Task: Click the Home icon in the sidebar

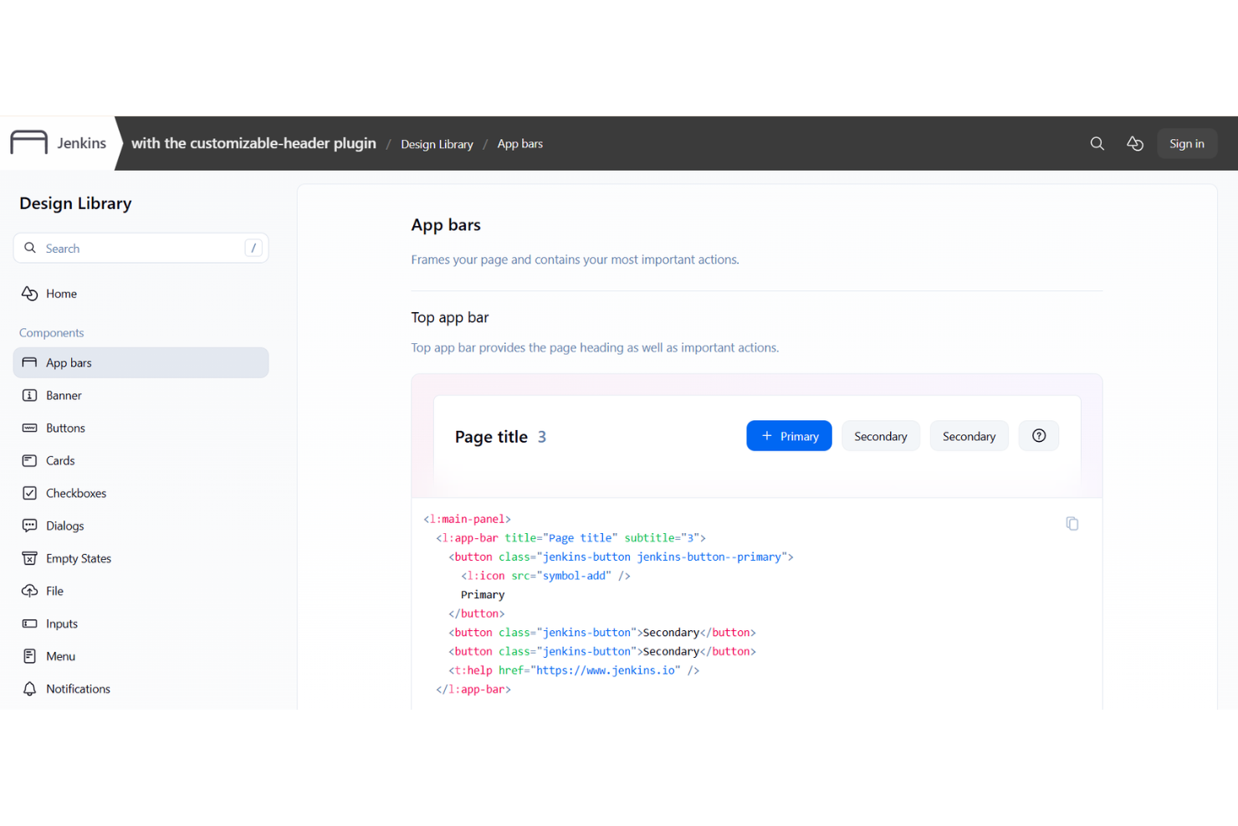Action: coord(30,293)
